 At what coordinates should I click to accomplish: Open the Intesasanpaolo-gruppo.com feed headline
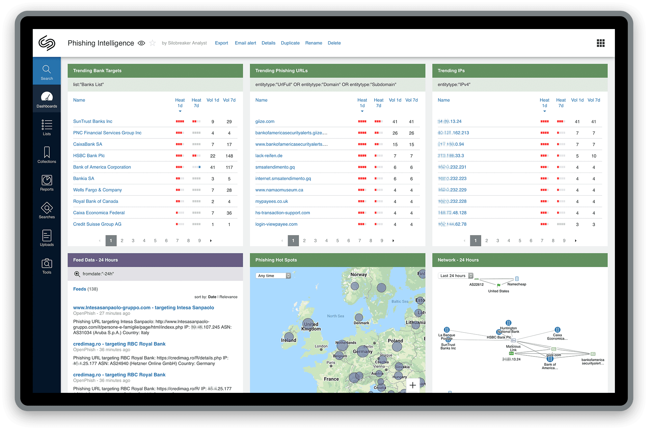click(143, 307)
